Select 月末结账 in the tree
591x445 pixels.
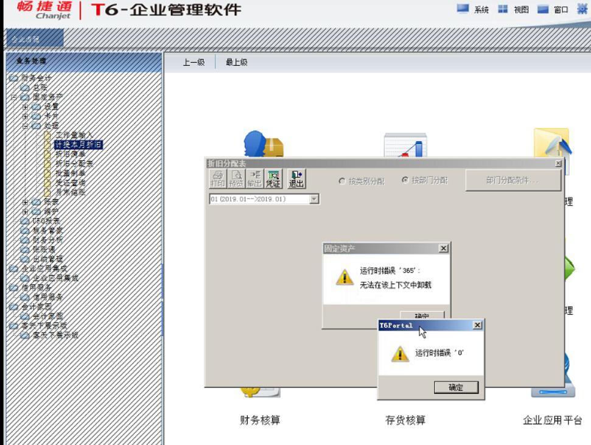click(70, 192)
